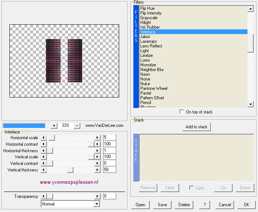Click the Open button

(x=140, y=205)
